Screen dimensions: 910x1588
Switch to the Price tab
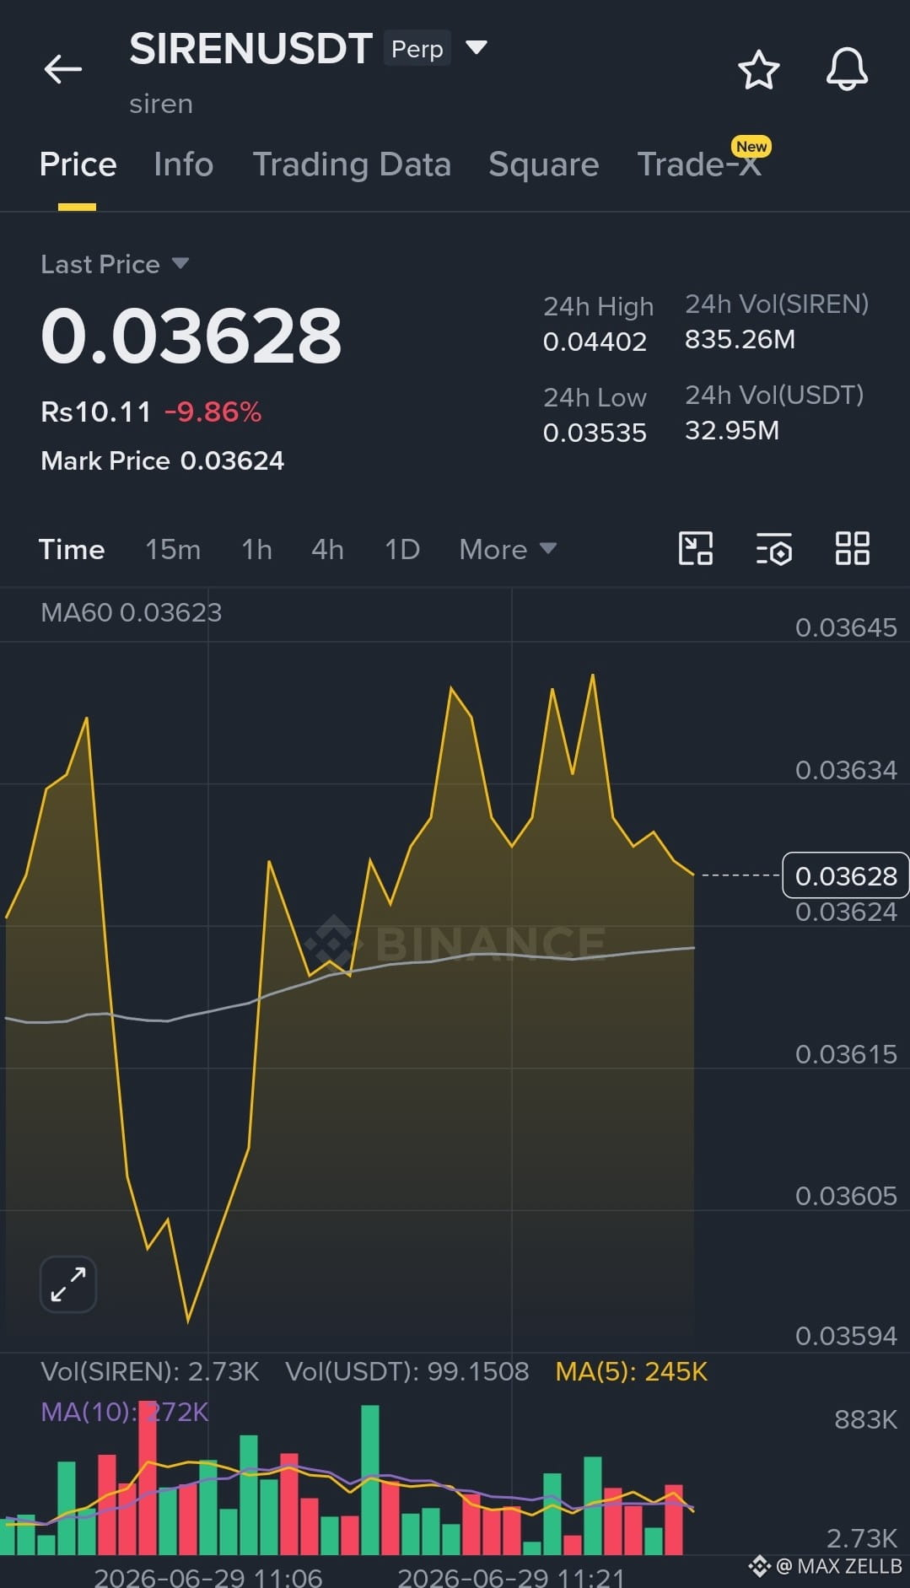pyautogui.click(x=78, y=164)
